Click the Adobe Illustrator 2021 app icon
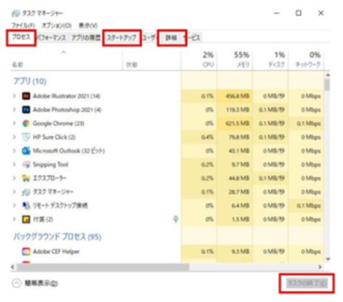The height and width of the screenshot is (302, 343). click(x=26, y=96)
